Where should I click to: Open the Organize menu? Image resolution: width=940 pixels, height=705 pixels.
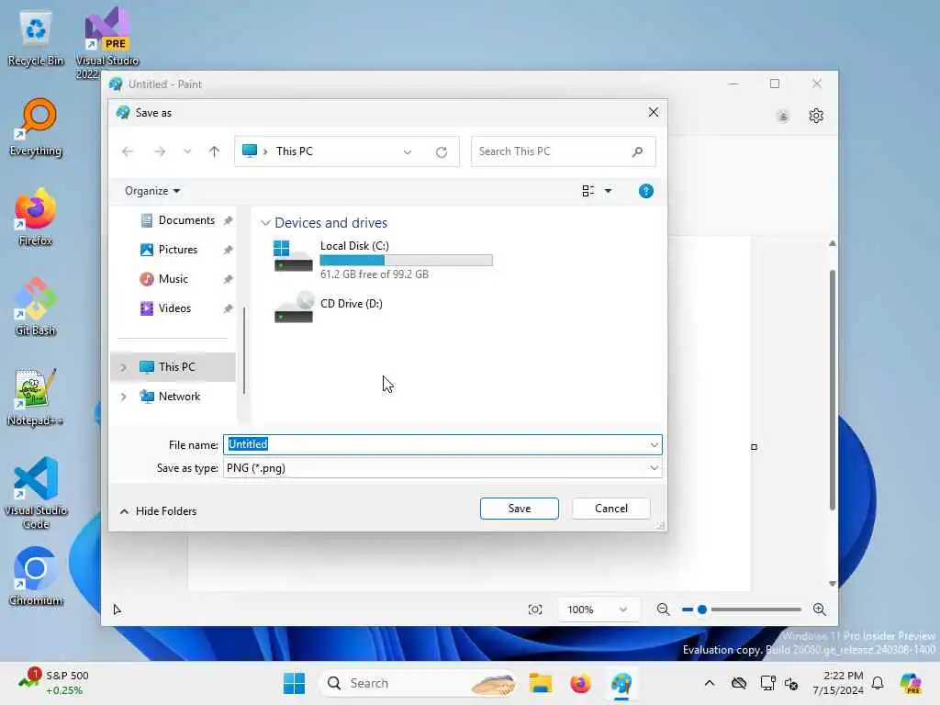pyautogui.click(x=151, y=191)
